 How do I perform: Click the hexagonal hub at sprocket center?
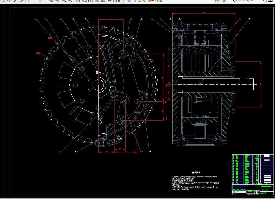click(99, 85)
